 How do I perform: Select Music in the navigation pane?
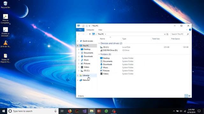tap(86, 60)
